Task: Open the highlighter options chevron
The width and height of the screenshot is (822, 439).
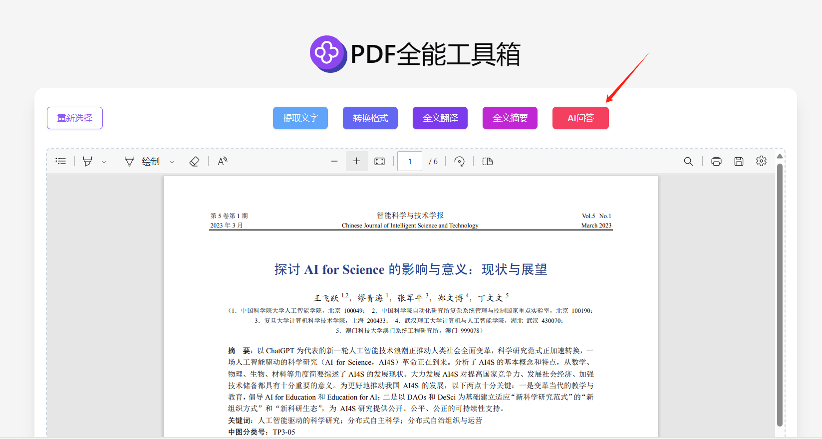Action: point(104,162)
